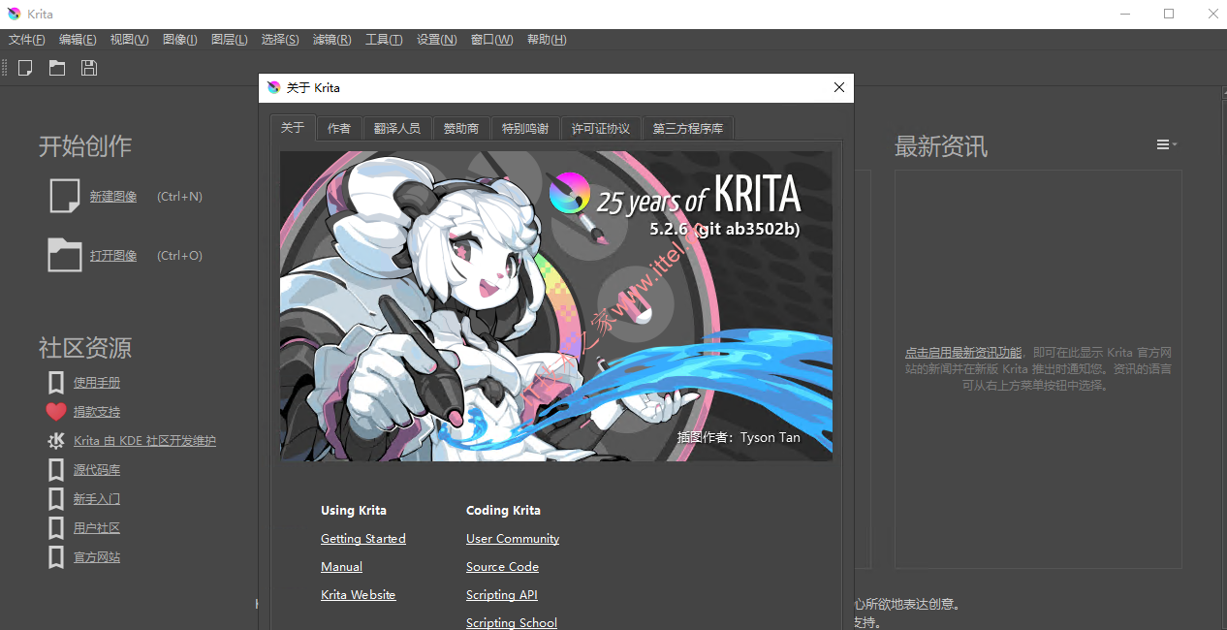The width and height of the screenshot is (1227, 630).
Task: Click the new document icon in the toolbar
Action: tap(26, 68)
